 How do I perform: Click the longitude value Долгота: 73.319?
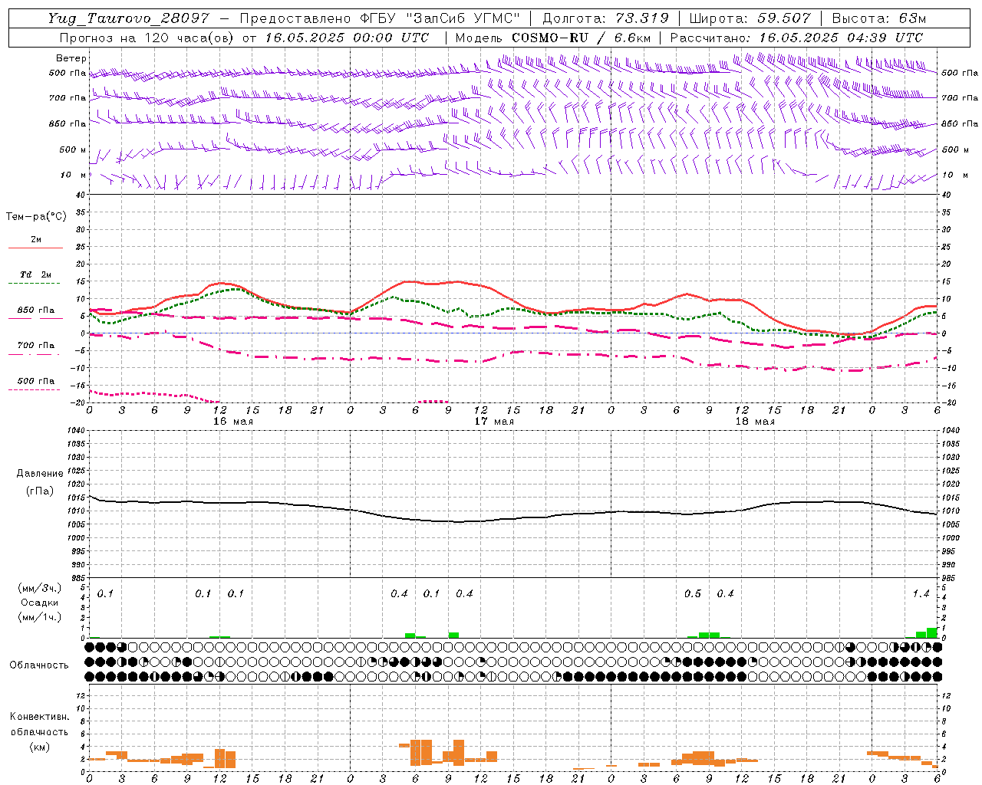tap(605, 18)
